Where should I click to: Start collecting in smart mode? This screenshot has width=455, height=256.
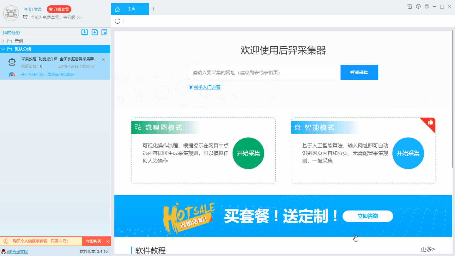click(408, 153)
